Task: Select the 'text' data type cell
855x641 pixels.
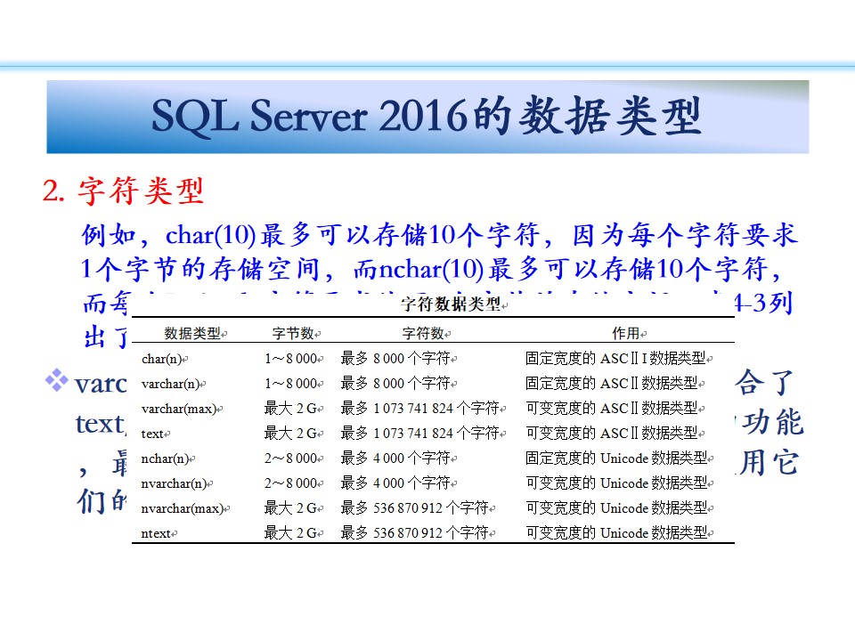Action: (x=152, y=434)
